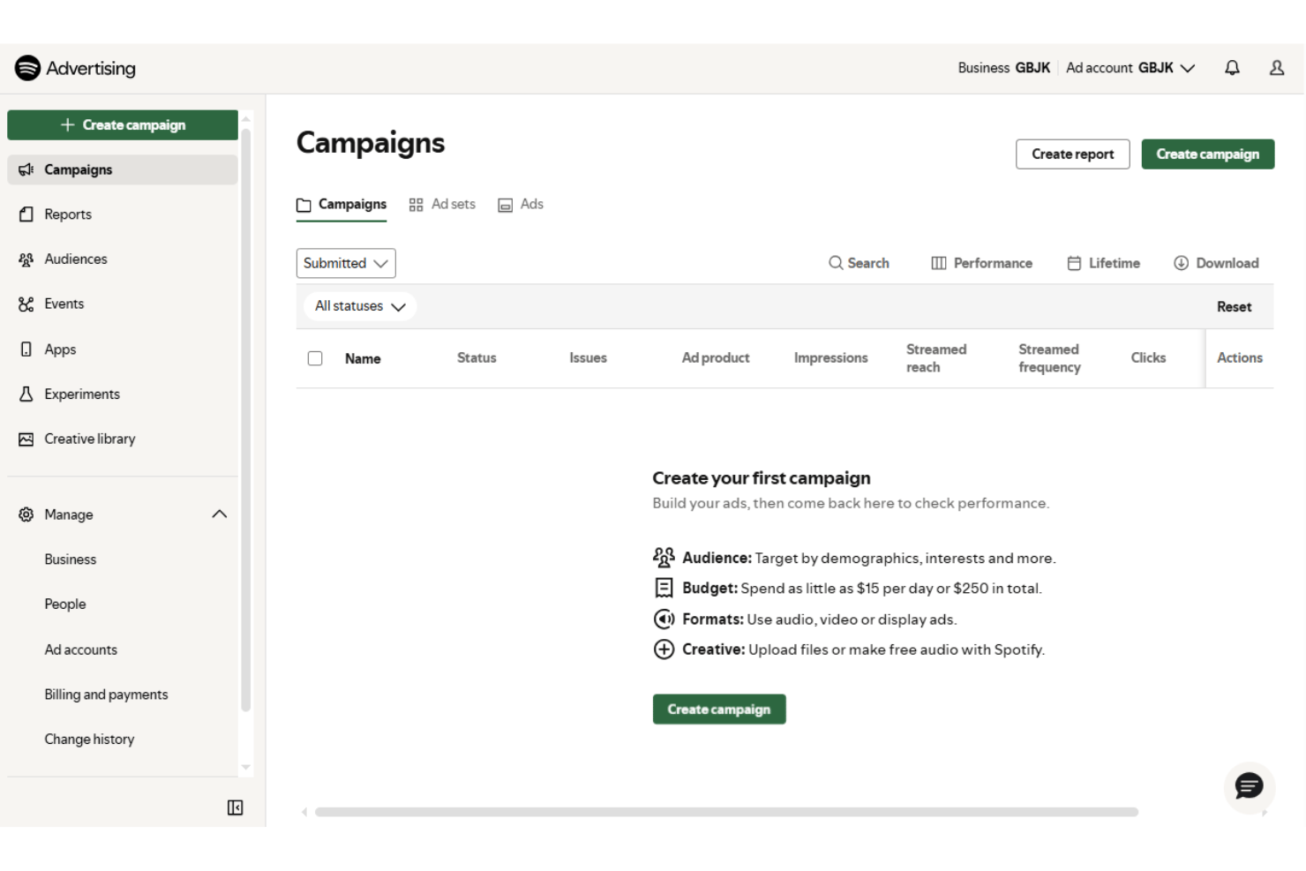Go to Apps in the sidebar
Image resolution: width=1306 pixels, height=871 pixels.
click(123, 349)
